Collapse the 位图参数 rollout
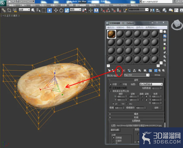This screenshot has width=183, height=148. pyautogui.click(x=136, y=121)
